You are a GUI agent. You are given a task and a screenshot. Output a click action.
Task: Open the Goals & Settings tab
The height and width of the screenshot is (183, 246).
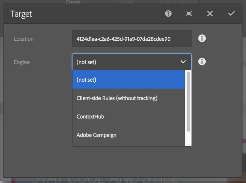coord(178,2)
